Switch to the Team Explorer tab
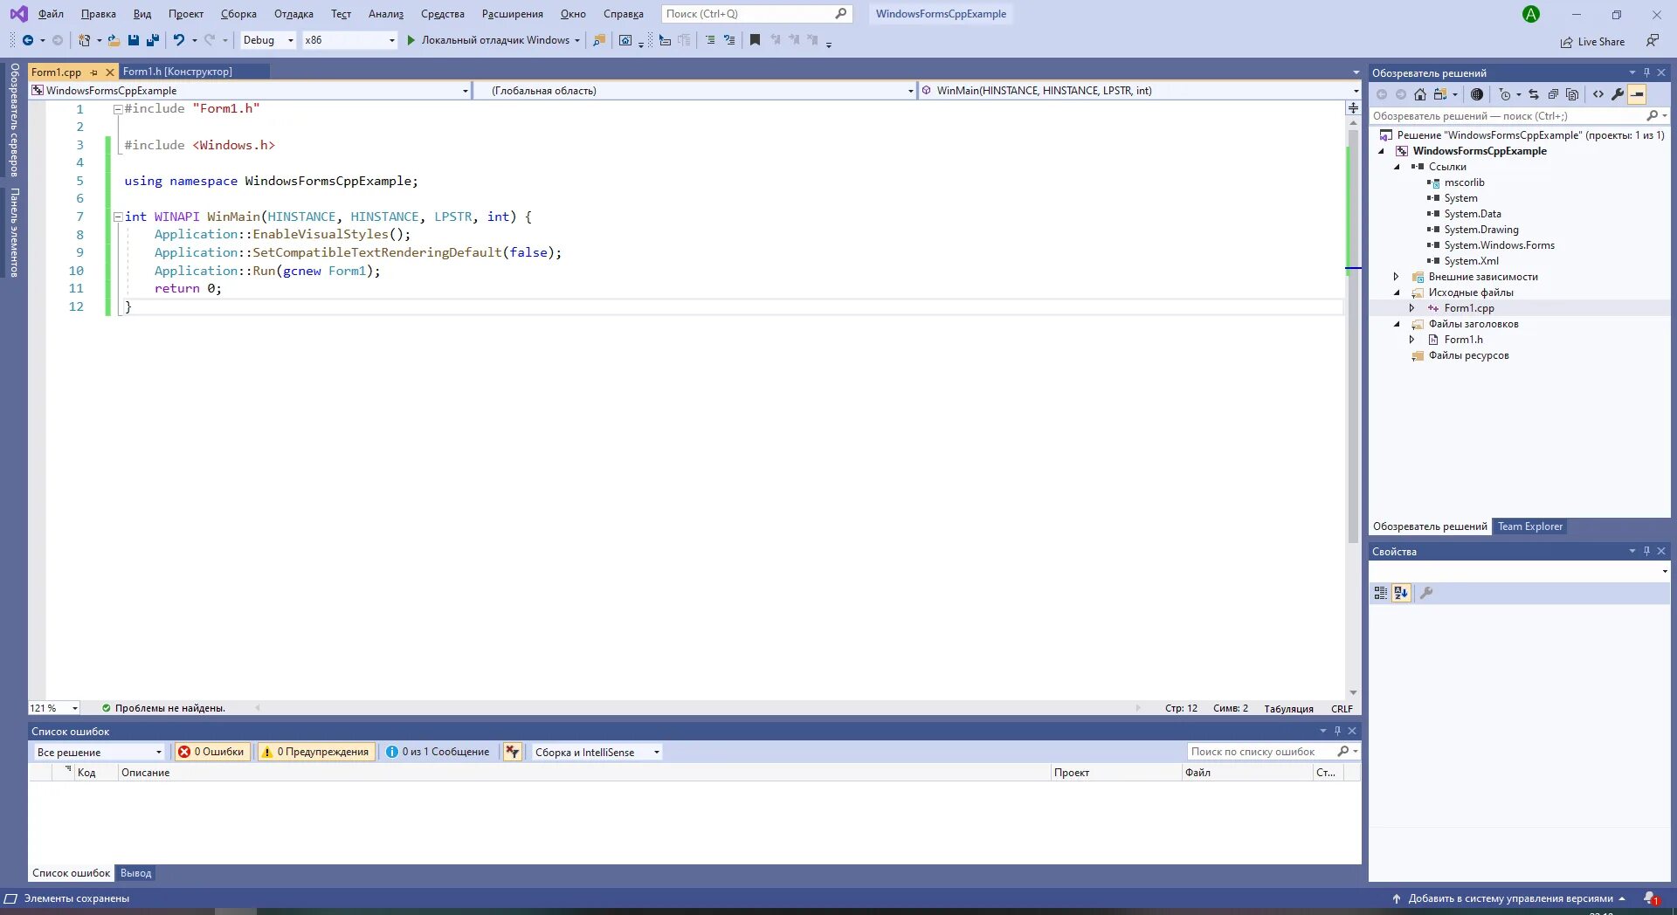This screenshot has width=1677, height=915. coord(1530,526)
